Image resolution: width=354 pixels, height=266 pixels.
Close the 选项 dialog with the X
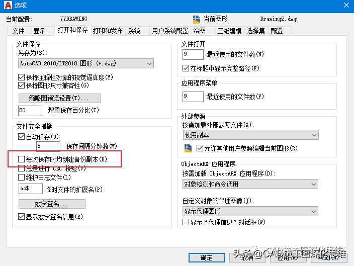(346, 5)
